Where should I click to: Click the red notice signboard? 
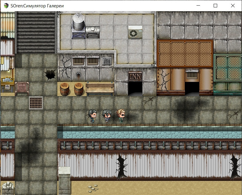coord(22,88)
